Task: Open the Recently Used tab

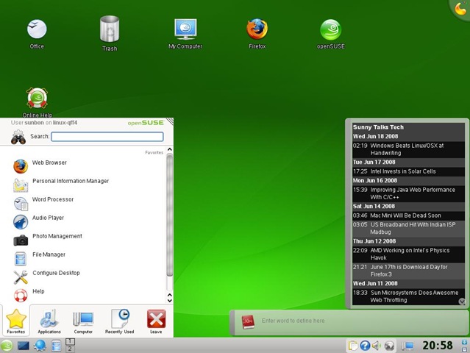Action: [x=120, y=321]
